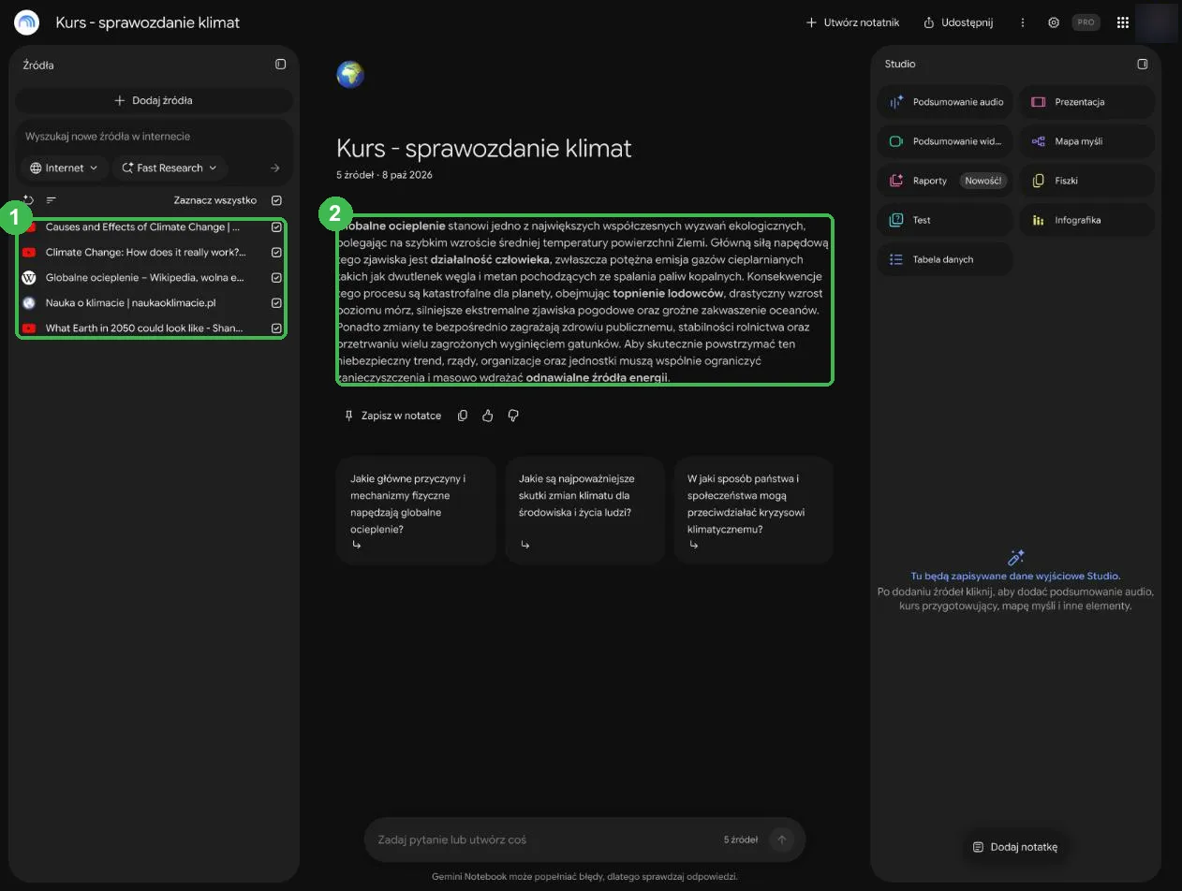Create a Prezentacja in Studio

coord(1086,102)
